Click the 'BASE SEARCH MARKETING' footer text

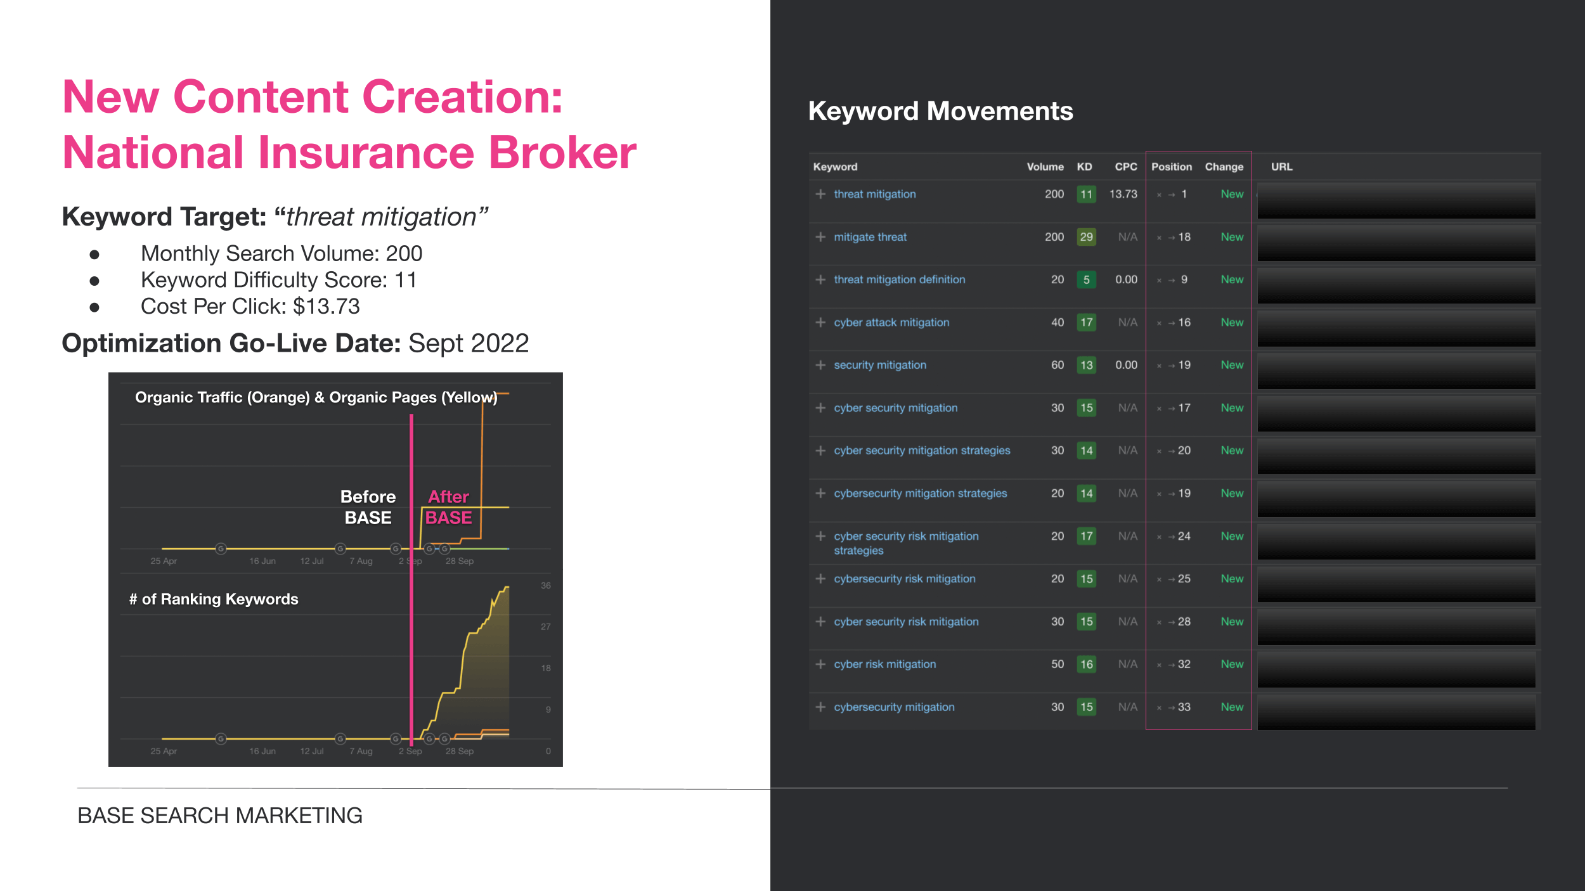click(220, 816)
